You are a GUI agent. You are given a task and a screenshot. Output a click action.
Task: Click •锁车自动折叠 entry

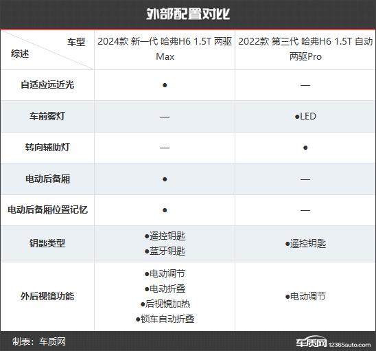165,319
